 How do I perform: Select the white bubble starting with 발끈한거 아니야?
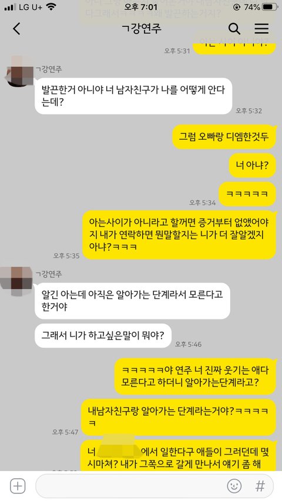click(x=133, y=96)
